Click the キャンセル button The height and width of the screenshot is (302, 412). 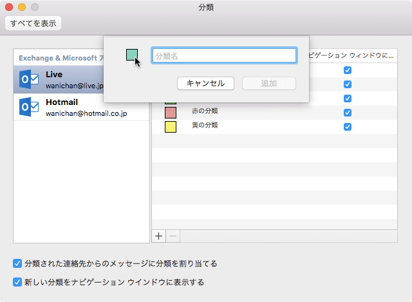point(205,83)
